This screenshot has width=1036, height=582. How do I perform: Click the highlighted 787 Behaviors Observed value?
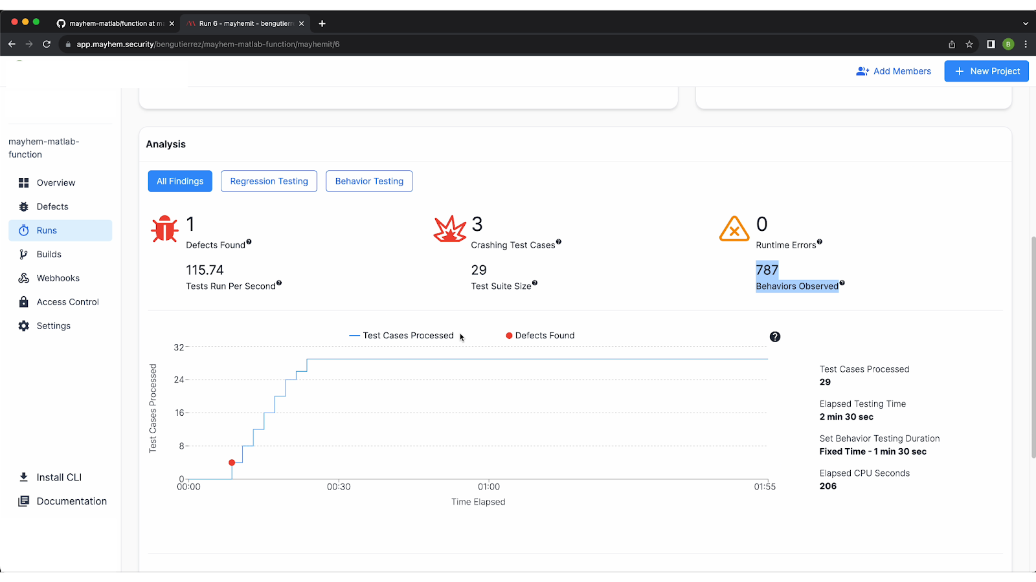coord(767,270)
